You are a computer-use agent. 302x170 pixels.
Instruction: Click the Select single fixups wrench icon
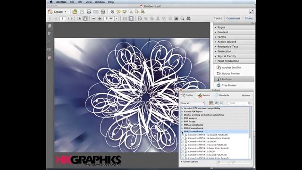click(x=221, y=103)
